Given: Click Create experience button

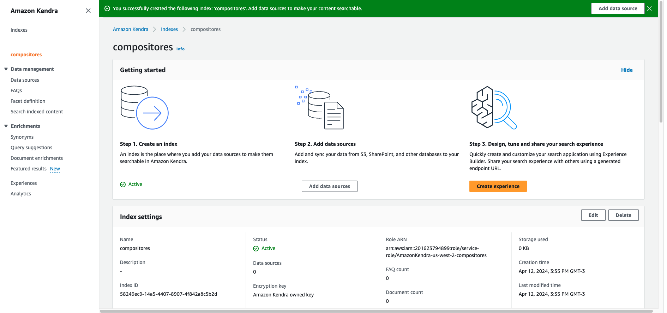Looking at the screenshot, I should pos(498,186).
